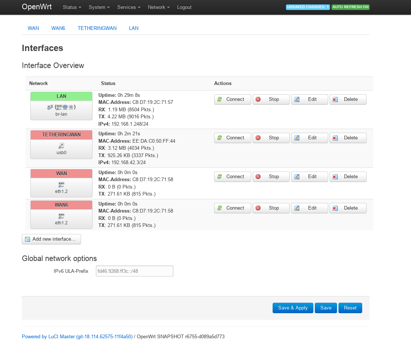Edit the WAN interface
Screen dimensions: 411x356
pyautogui.click(x=309, y=177)
